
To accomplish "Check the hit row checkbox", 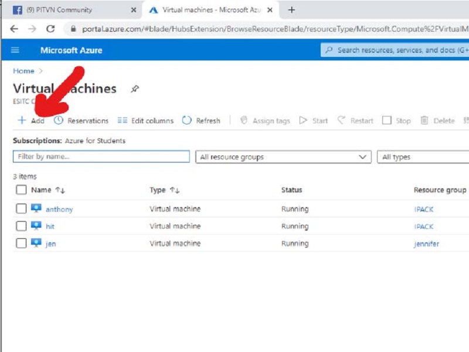I will tap(21, 226).
